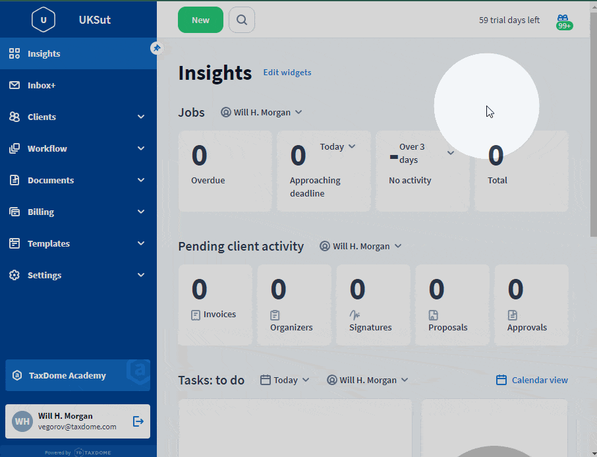This screenshot has height=457, width=597.
Task: Click the Edit widgets link
Action: (287, 73)
